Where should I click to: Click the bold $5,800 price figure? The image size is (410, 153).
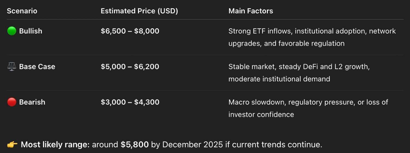coord(135,145)
